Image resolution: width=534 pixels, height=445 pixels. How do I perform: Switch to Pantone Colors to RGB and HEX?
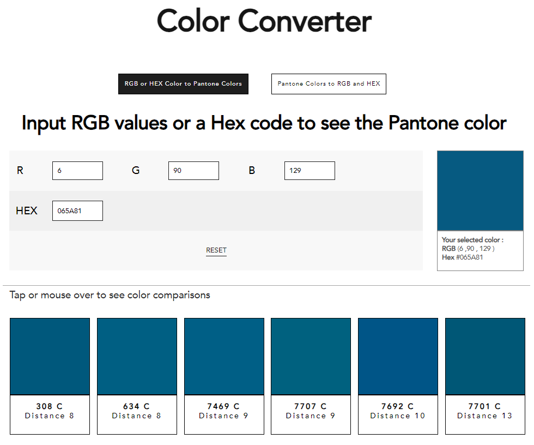click(329, 84)
